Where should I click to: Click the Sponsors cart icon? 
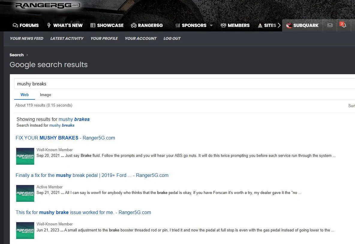click(178, 25)
